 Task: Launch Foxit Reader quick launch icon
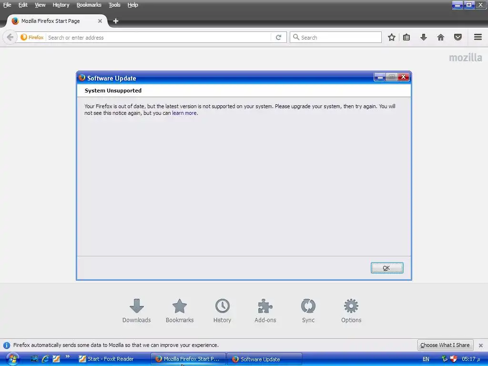(56, 359)
